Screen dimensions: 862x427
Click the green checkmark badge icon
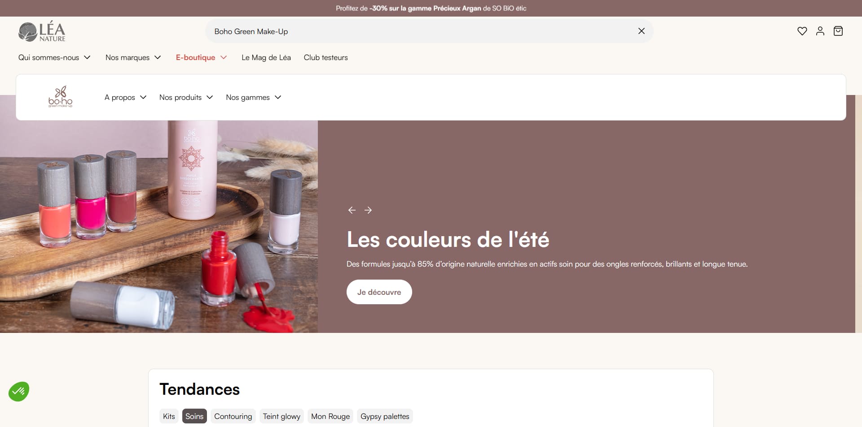click(19, 392)
